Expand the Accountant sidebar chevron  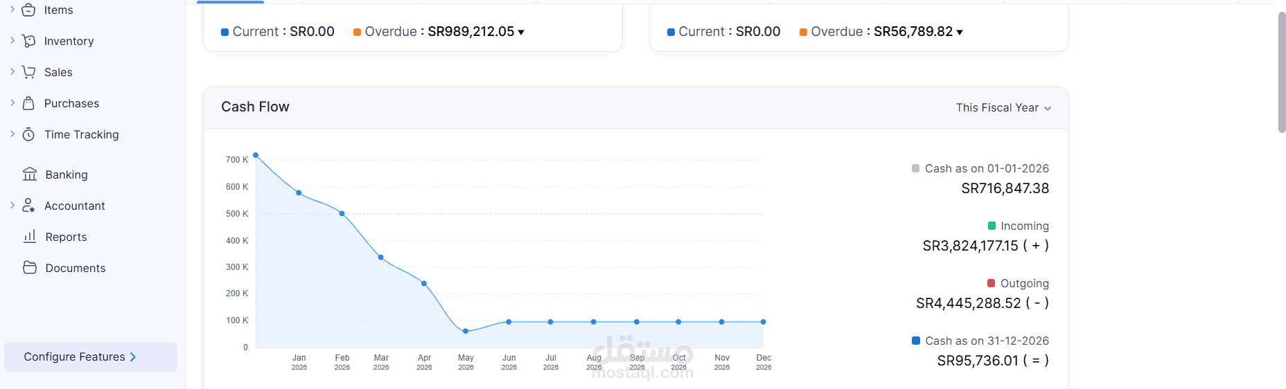coord(12,205)
